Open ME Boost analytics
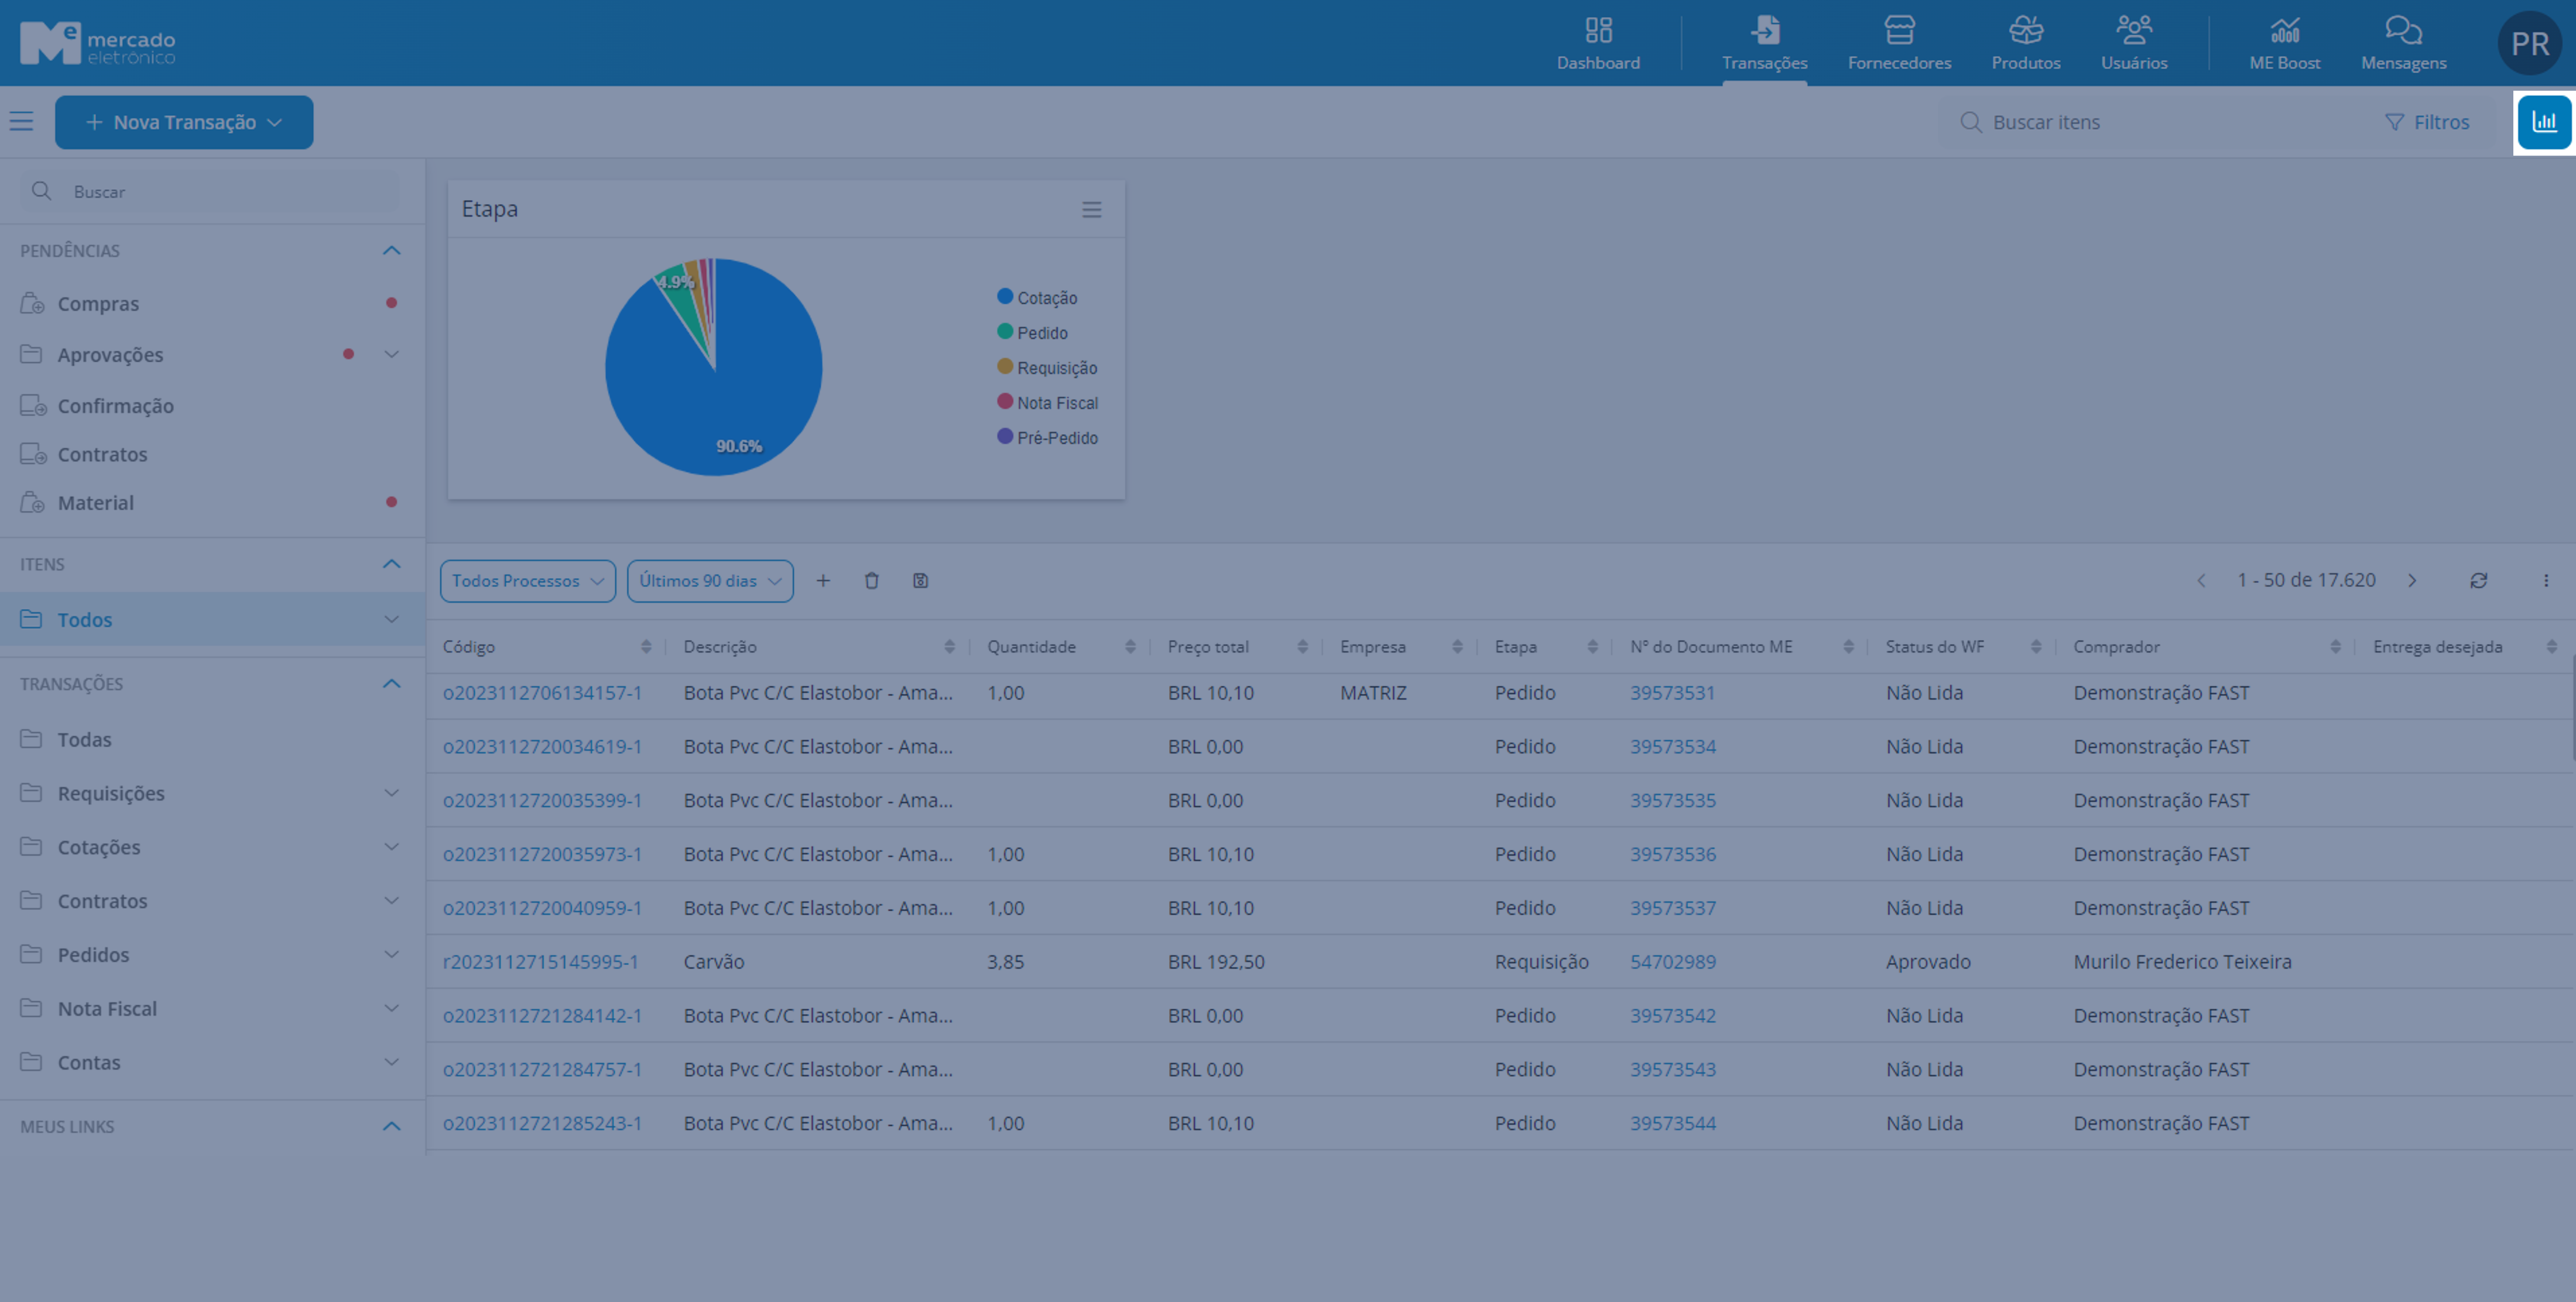This screenshot has height=1302, width=2576. click(x=2284, y=43)
